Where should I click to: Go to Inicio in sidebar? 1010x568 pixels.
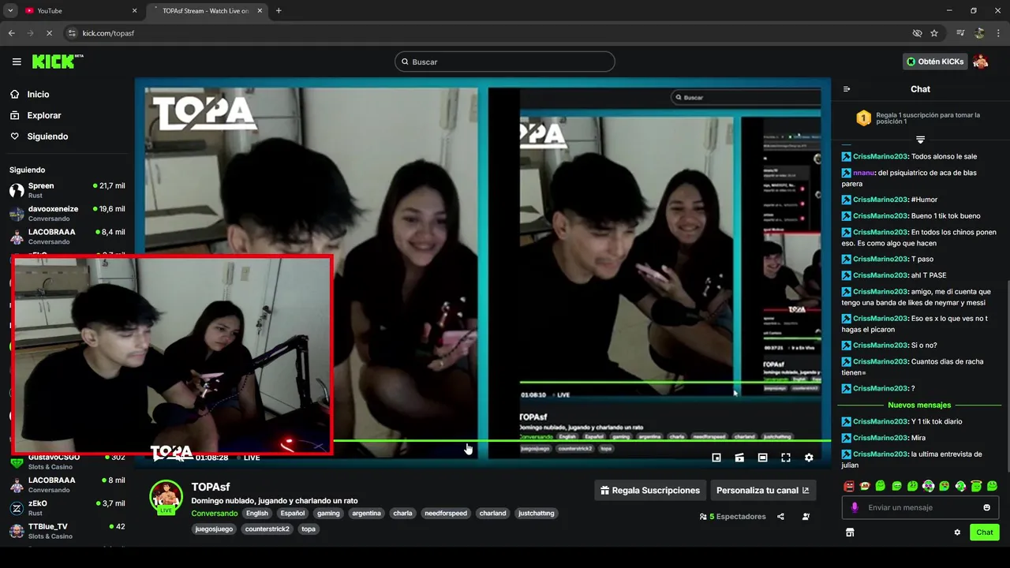click(x=67, y=94)
